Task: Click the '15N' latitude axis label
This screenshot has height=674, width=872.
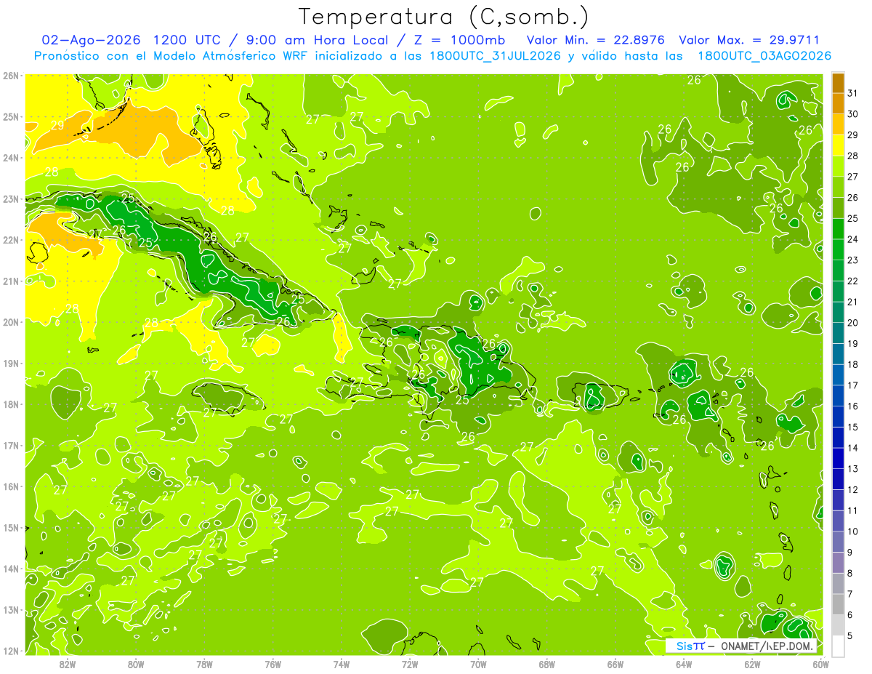Action: click(x=11, y=528)
